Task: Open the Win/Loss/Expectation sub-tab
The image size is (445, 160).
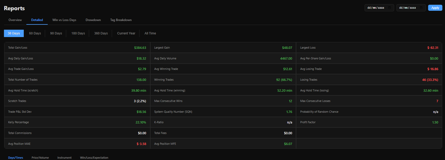Action: tap(94, 158)
